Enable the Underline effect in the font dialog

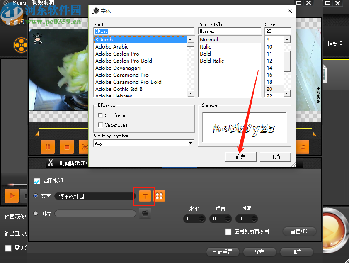[100, 124]
